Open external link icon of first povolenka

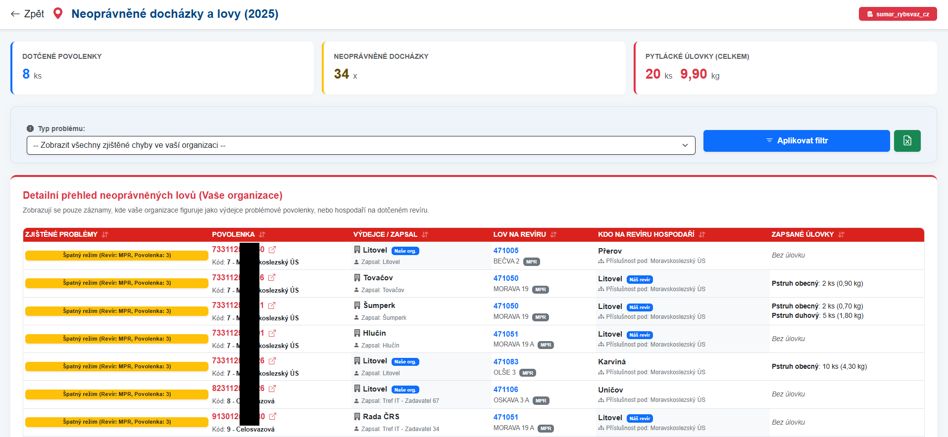pyautogui.click(x=272, y=250)
